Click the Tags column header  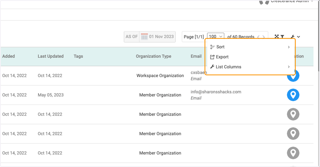pos(78,56)
